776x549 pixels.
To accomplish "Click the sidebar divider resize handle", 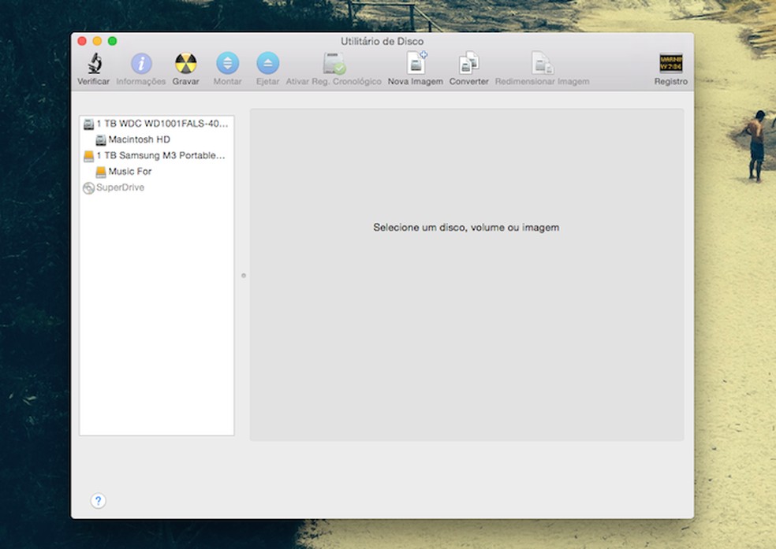I will pyautogui.click(x=243, y=276).
